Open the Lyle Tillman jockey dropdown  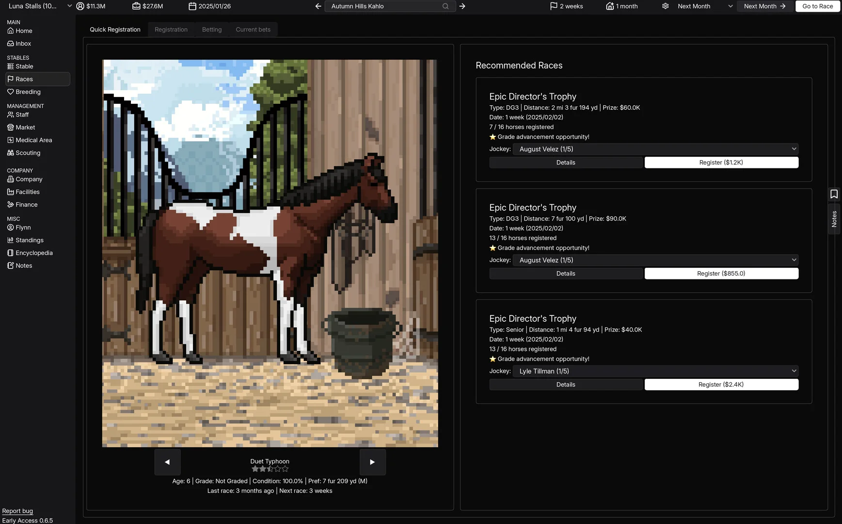point(655,371)
